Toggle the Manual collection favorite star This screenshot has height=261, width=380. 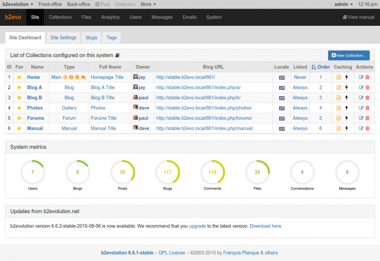(19, 128)
